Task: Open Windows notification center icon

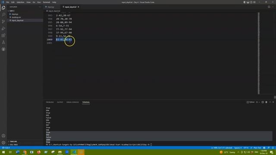Action: (x=272, y=152)
